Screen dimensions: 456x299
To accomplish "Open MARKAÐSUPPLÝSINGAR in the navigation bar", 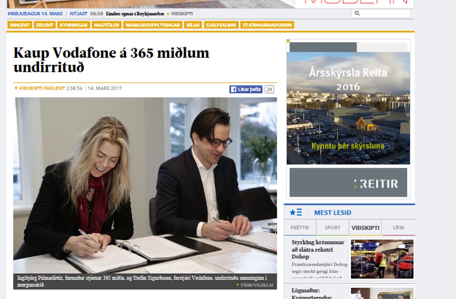I will point(153,25).
